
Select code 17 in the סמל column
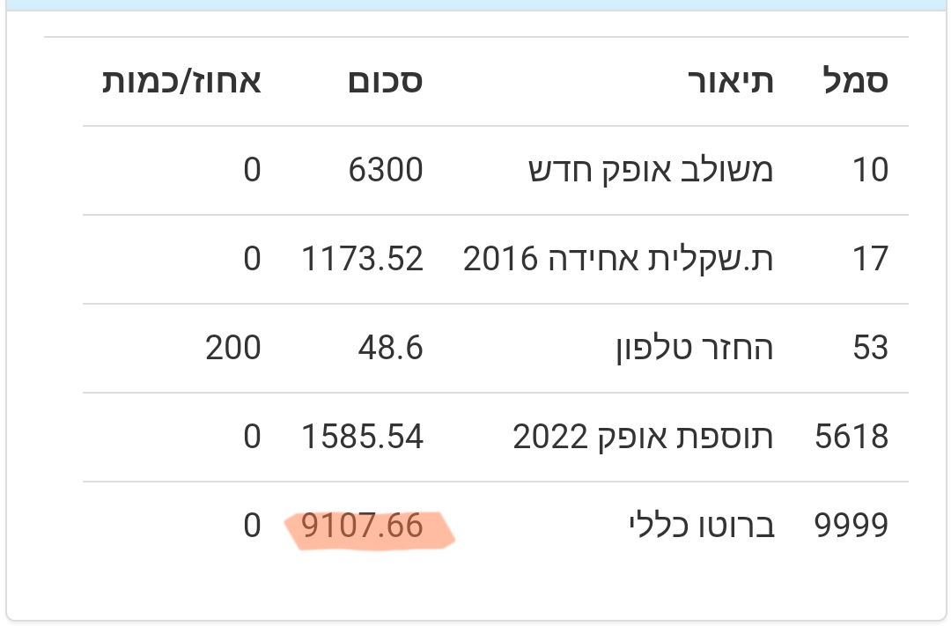[x=870, y=259]
